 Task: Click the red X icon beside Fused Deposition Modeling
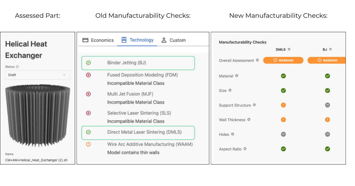pyautogui.click(x=88, y=75)
